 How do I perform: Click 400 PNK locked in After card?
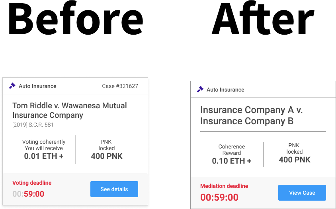coord(295,160)
